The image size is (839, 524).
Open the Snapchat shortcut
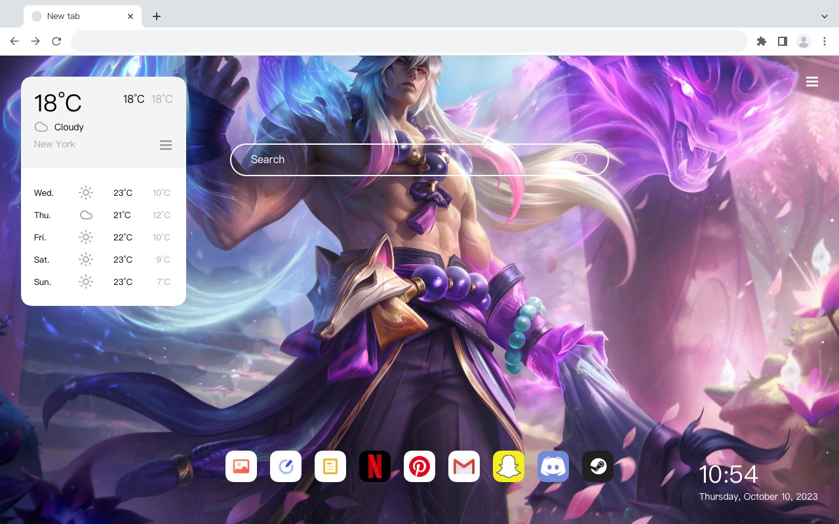point(509,466)
